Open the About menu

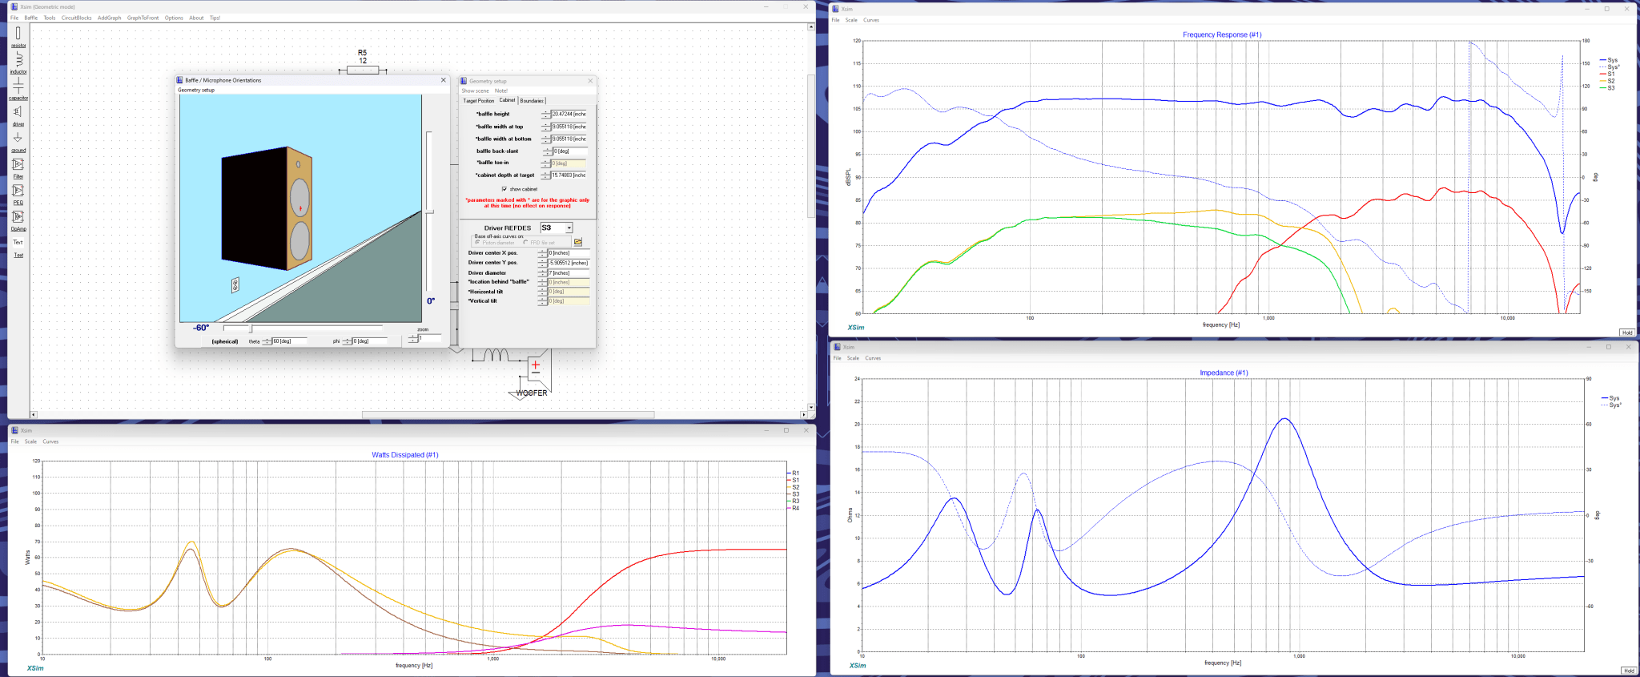tap(196, 18)
